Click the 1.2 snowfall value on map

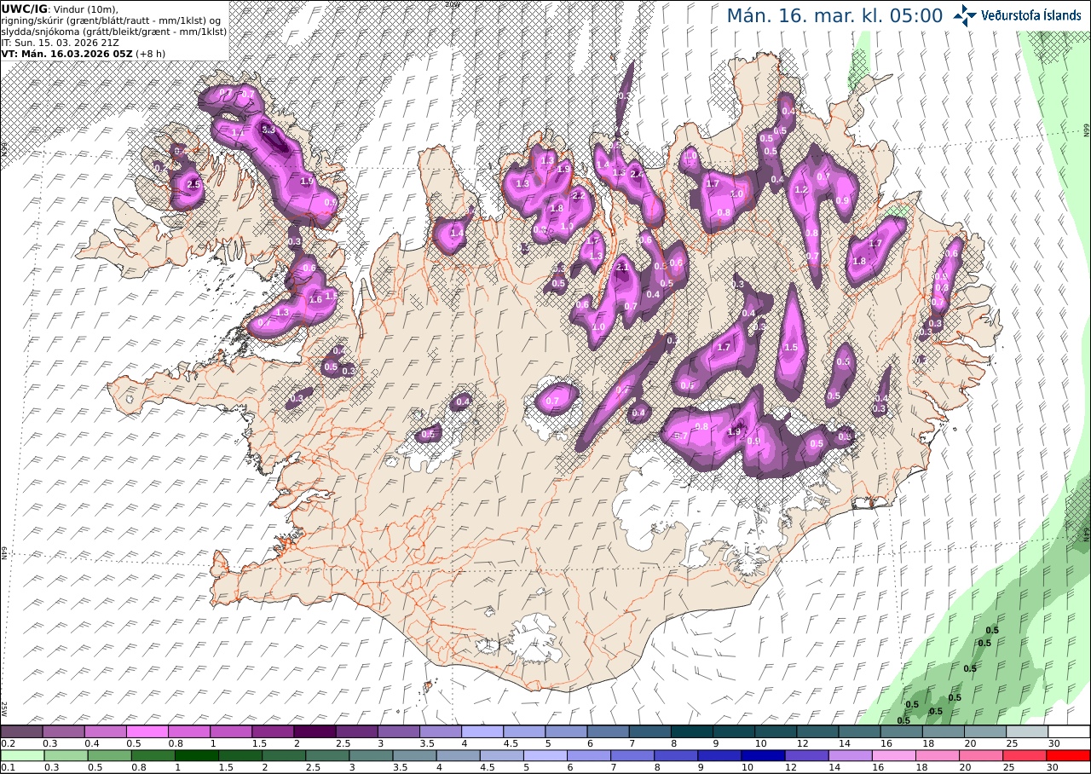pyautogui.click(x=800, y=189)
